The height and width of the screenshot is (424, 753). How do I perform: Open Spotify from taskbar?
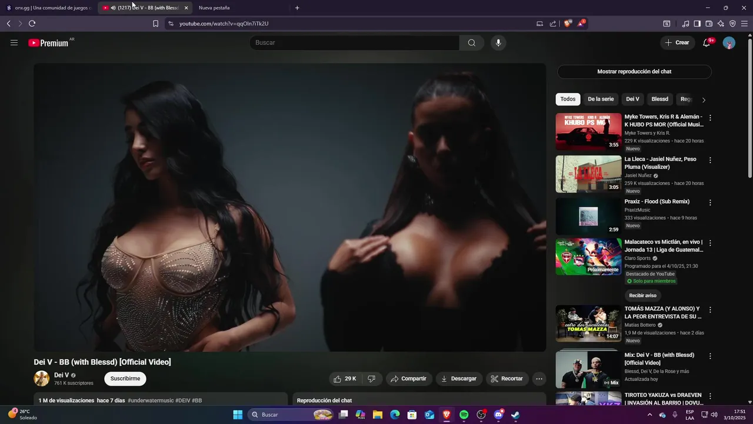[x=464, y=415]
